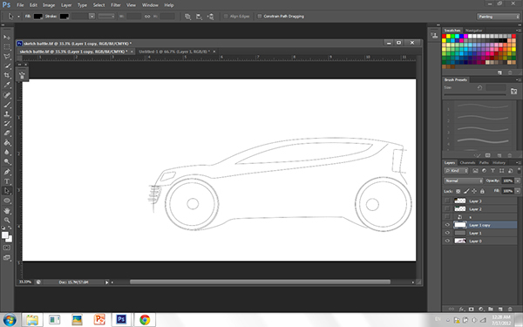
Task: Open the blend mode Normal dropdown
Action: [x=464, y=181]
